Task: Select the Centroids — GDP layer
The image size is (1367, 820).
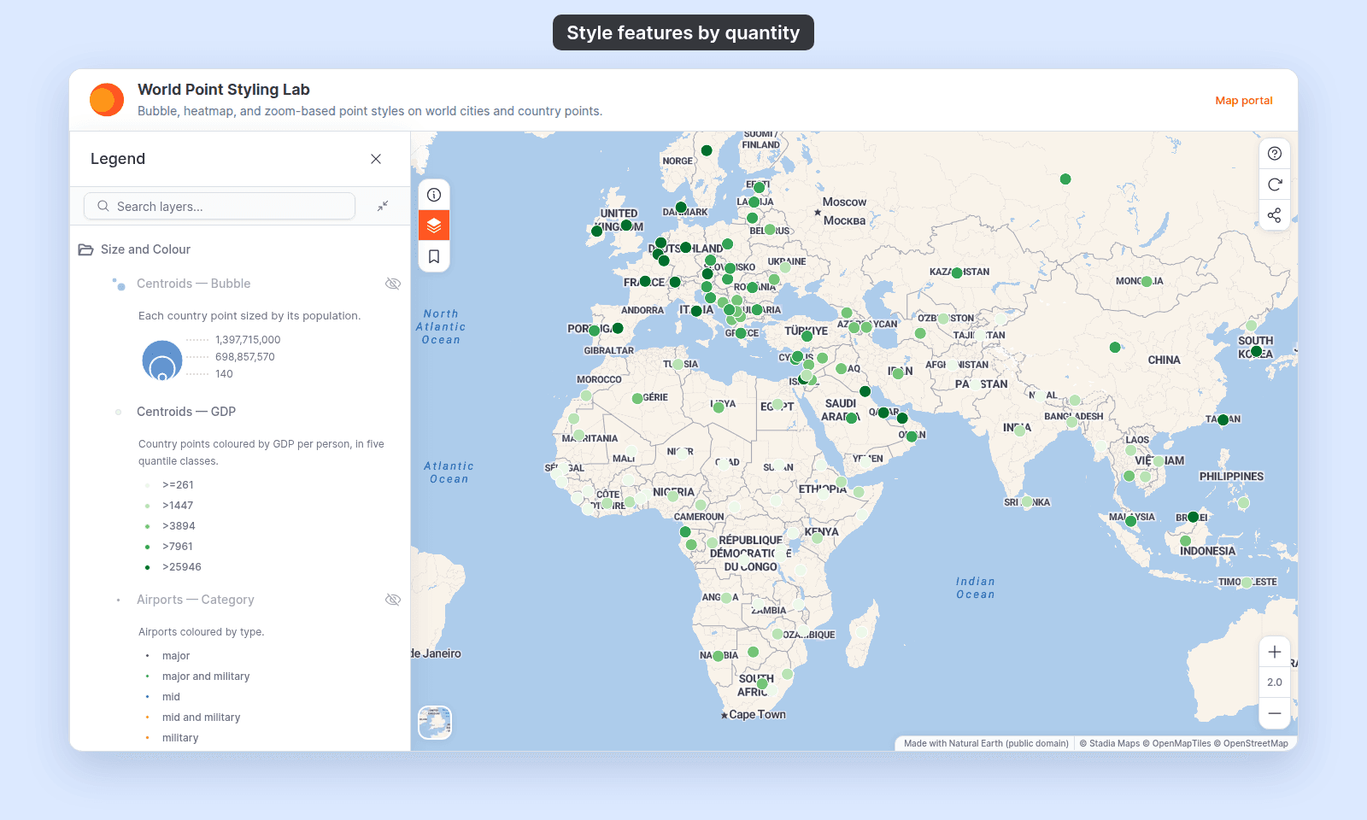Action: 186,412
